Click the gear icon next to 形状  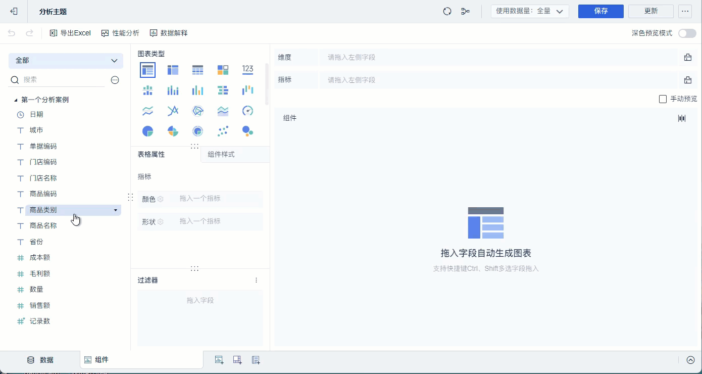point(161,222)
